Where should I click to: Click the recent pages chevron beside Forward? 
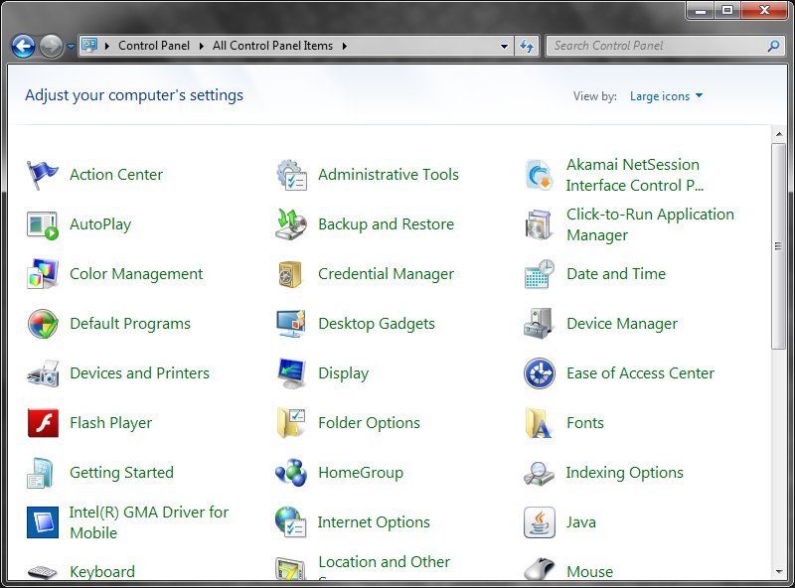[69, 45]
